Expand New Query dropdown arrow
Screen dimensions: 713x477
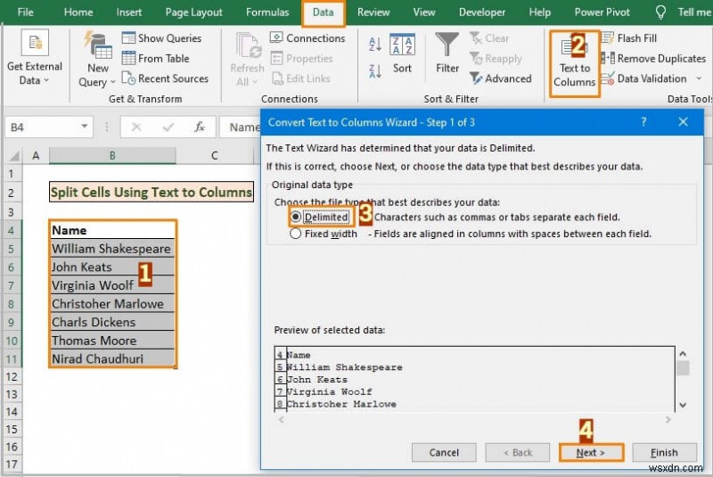[x=113, y=82]
